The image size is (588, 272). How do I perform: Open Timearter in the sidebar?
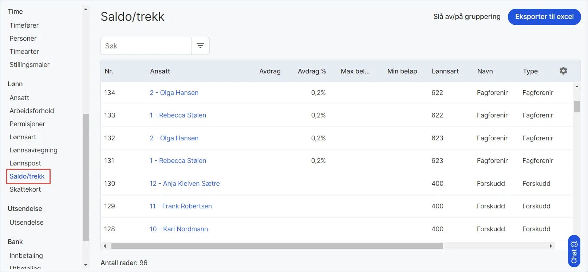point(24,52)
